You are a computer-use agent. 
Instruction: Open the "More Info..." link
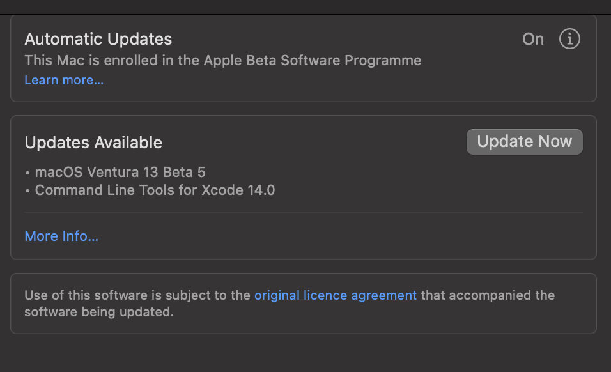click(61, 236)
